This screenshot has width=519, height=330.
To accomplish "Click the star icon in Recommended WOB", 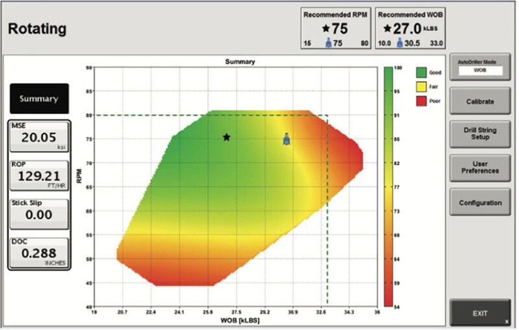I will click(387, 29).
